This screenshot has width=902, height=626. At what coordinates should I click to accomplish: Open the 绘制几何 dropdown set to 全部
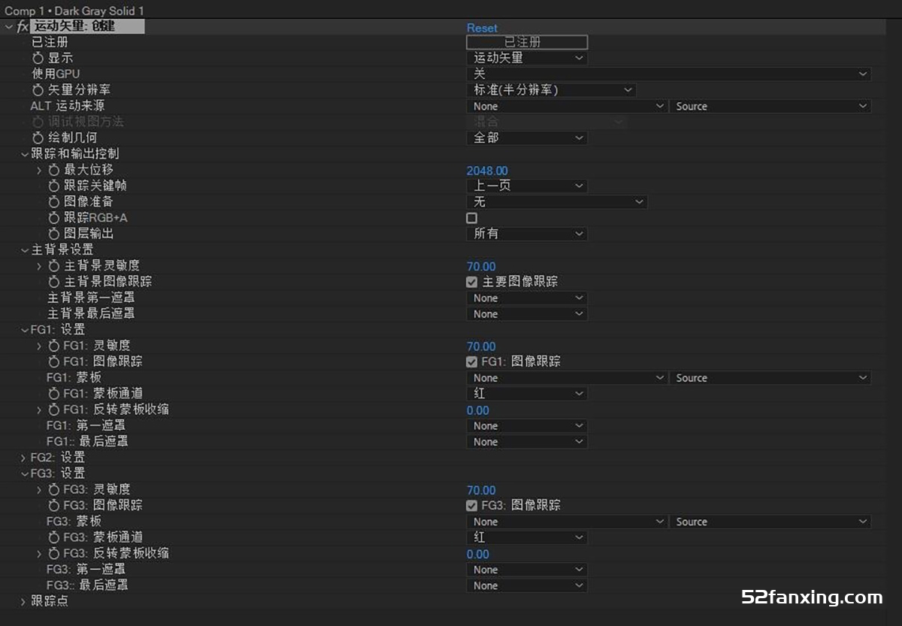(527, 138)
